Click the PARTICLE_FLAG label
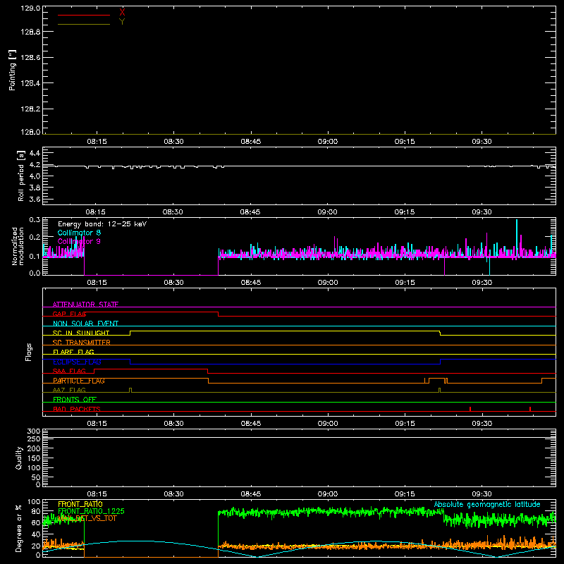The image size is (564, 564). coord(79,381)
